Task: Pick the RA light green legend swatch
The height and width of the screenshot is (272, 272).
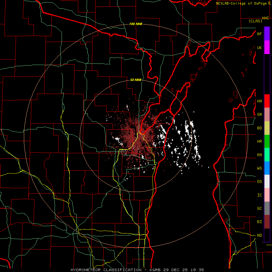Action: coord(267,155)
